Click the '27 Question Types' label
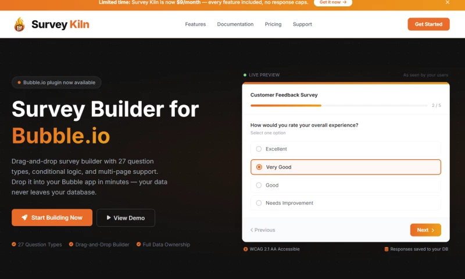Screen dimensions: 465x279 coord(40,245)
